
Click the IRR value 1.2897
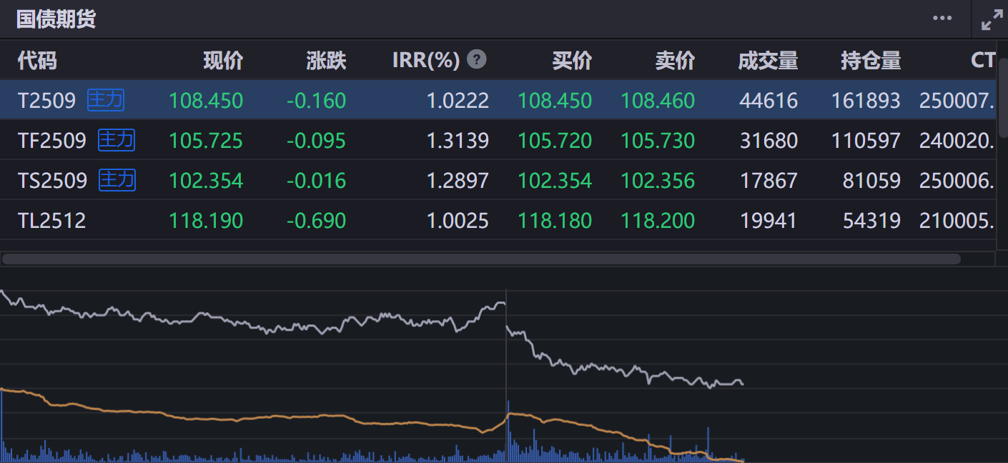coord(458,181)
